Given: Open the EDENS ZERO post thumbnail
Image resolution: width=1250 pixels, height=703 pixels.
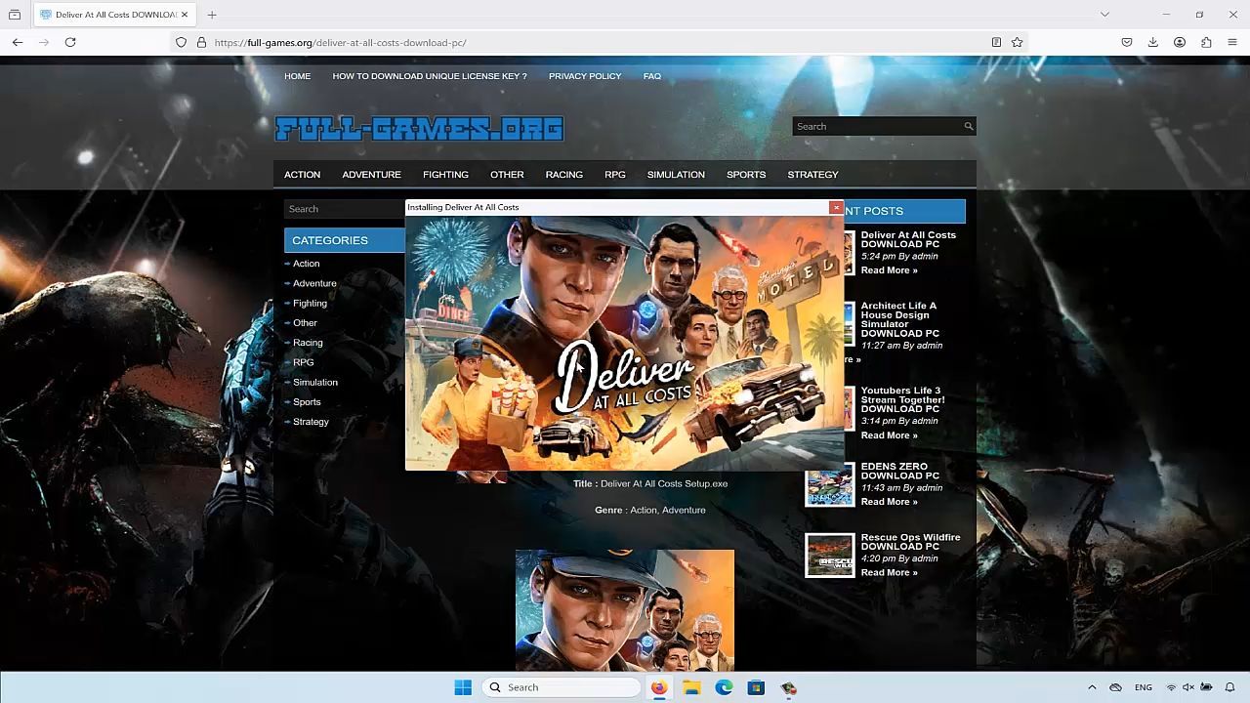Looking at the screenshot, I should tap(829, 484).
